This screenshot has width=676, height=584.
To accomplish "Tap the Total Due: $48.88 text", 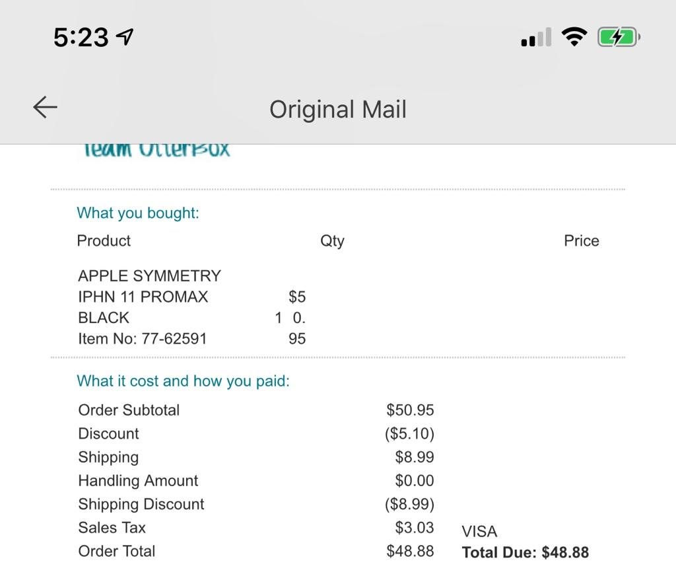I will (525, 552).
